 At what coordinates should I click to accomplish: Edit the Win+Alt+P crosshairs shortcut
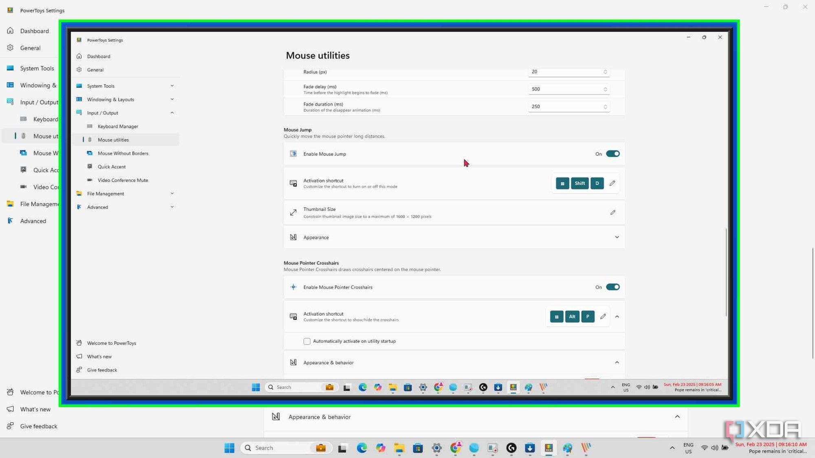[x=603, y=316]
